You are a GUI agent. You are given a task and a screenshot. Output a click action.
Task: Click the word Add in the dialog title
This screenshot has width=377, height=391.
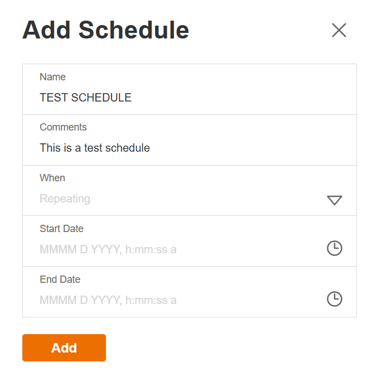point(47,30)
